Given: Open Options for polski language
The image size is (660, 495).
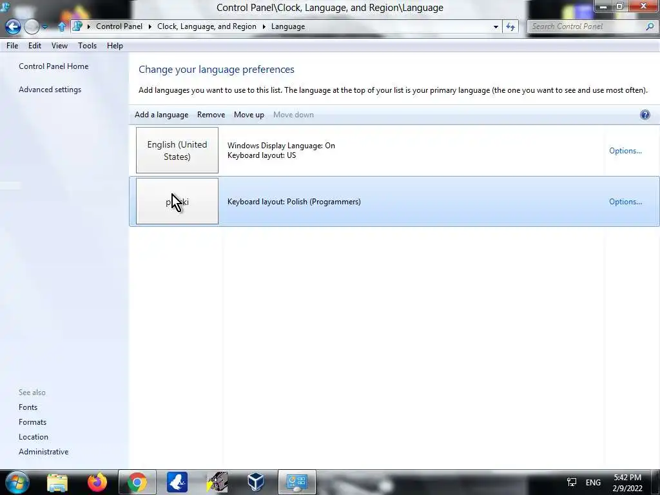Looking at the screenshot, I should click(625, 202).
